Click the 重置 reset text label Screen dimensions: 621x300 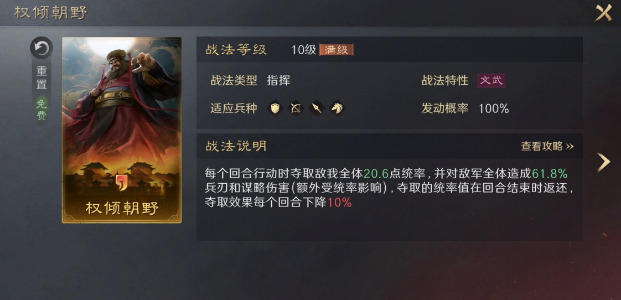point(42,77)
